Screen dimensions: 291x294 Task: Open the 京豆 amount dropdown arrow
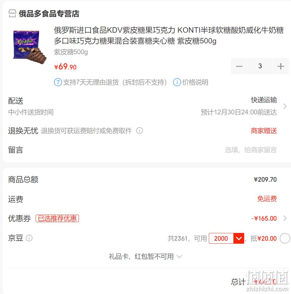pos(239,238)
